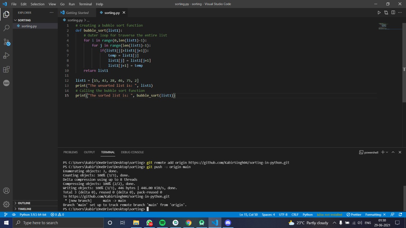Open the Run and Debug view

(x=6, y=56)
